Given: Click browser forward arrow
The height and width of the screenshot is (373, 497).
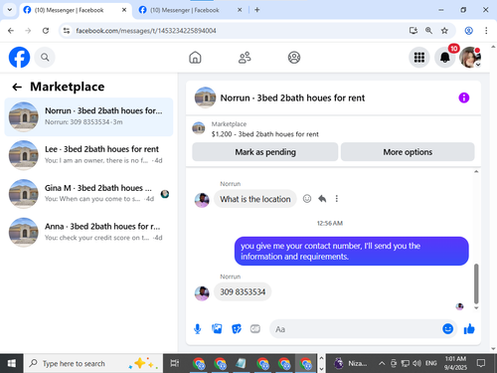Looking at the screenshot, I should coord(28,31).
